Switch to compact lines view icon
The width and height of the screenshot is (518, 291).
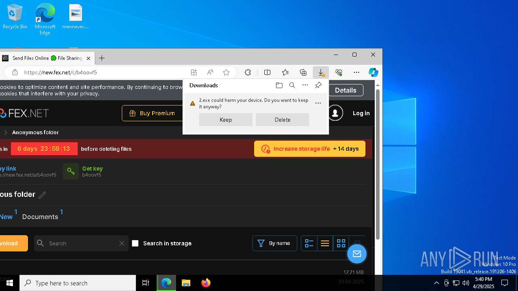point(325,243)
